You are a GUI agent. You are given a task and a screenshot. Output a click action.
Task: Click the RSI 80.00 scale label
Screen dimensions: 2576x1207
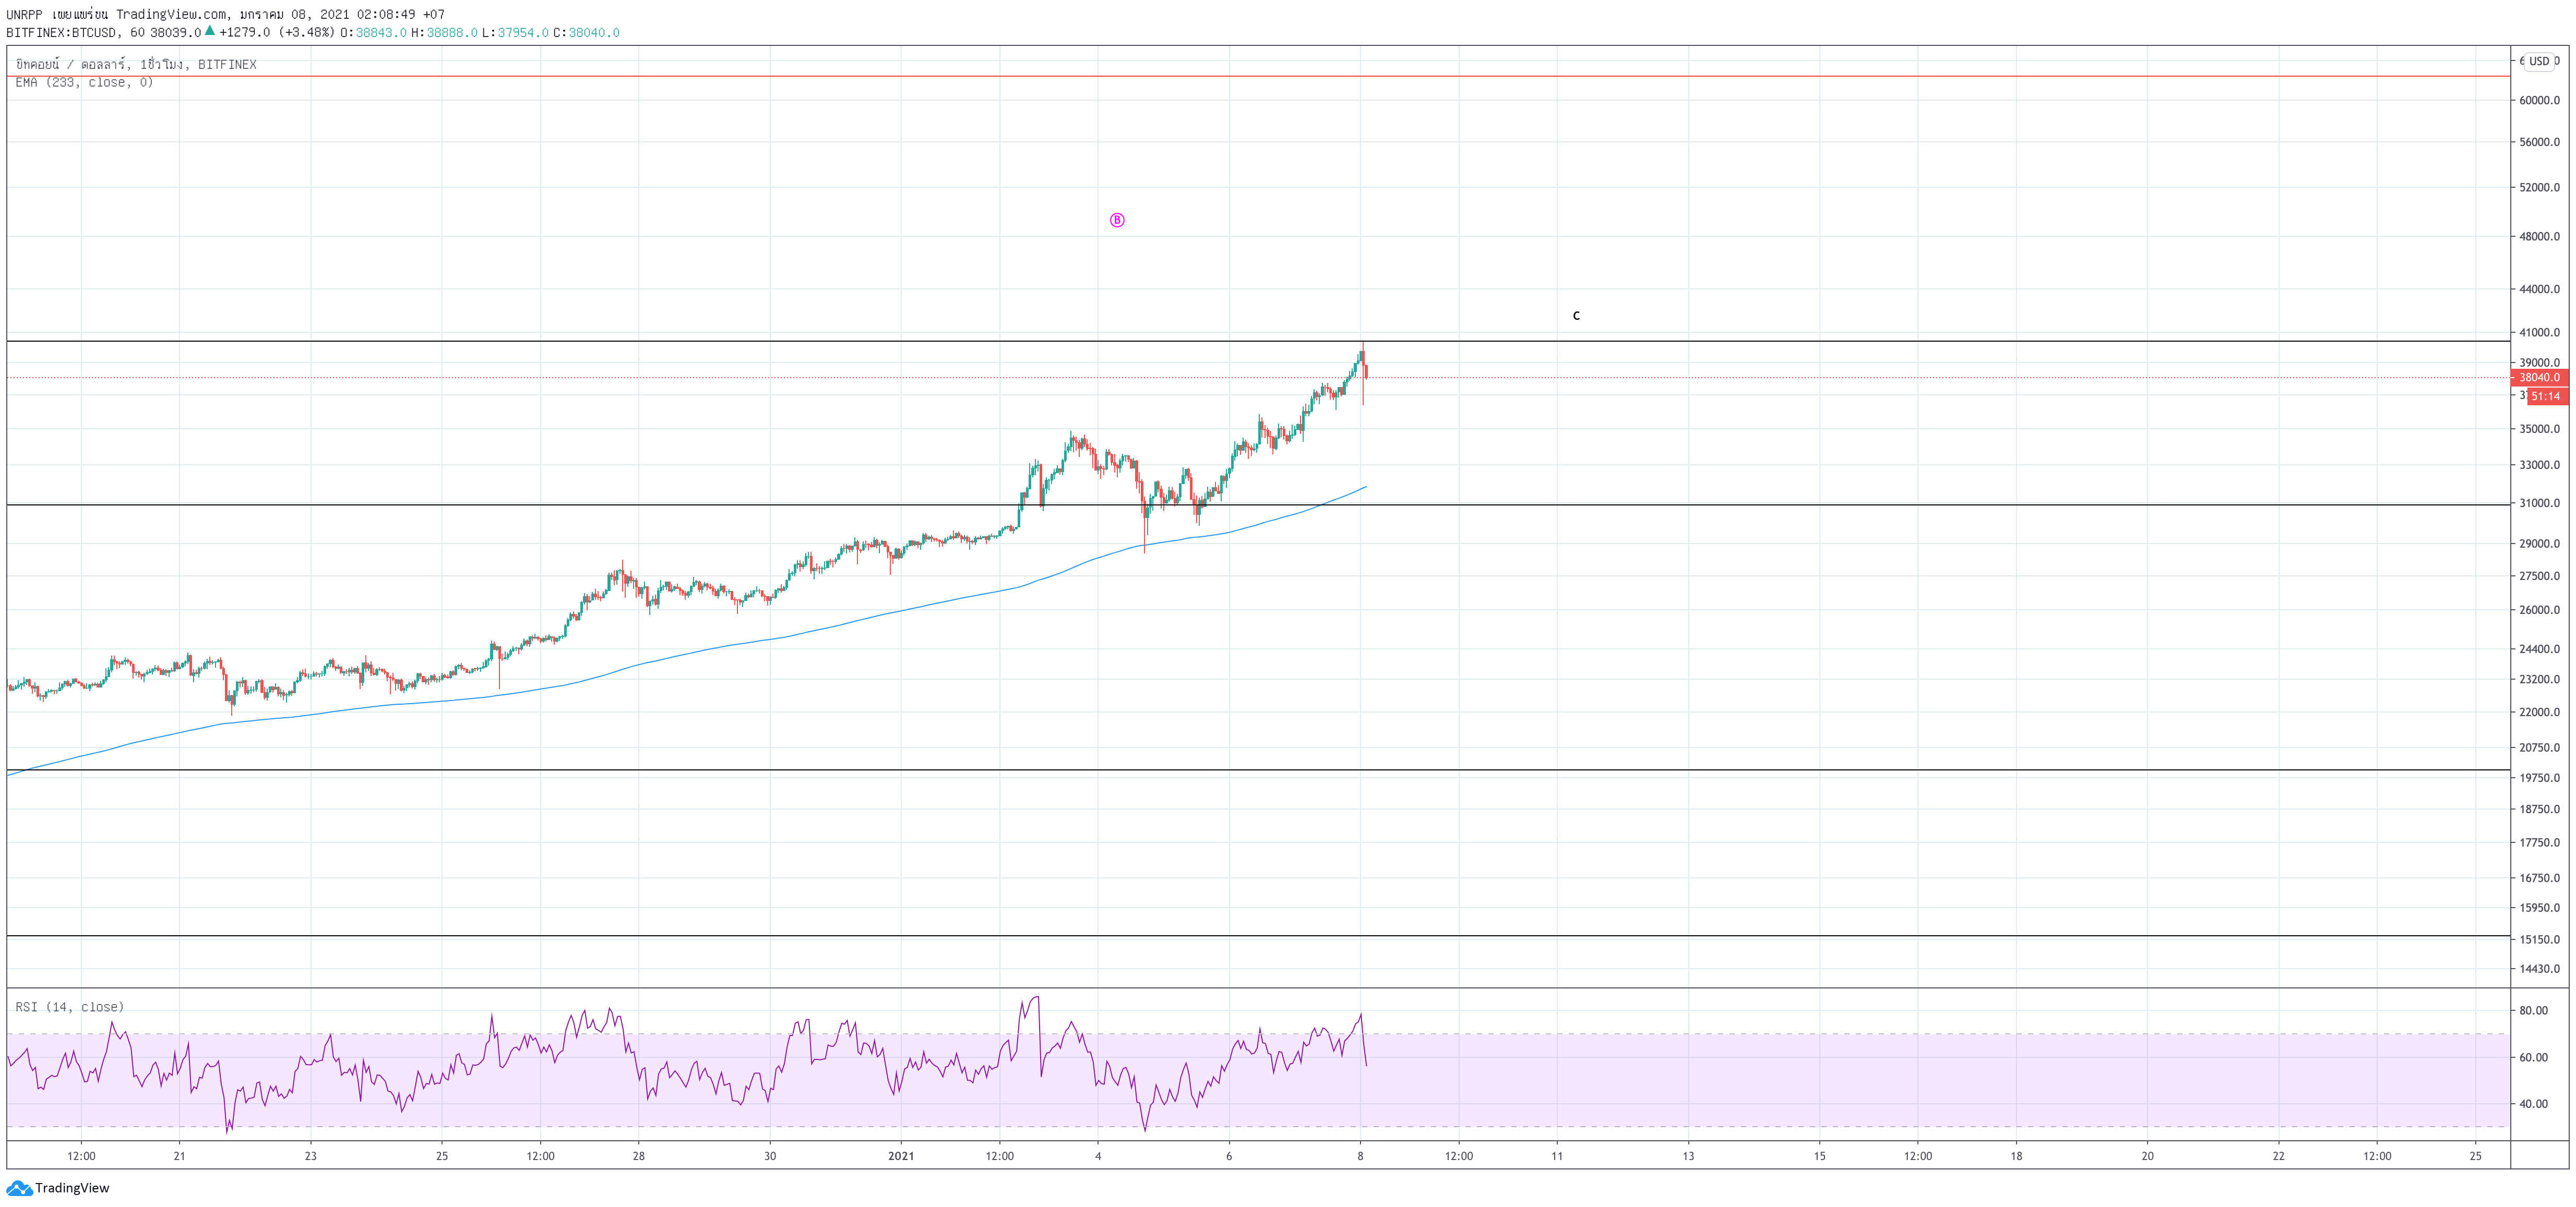[x=2533, y=1011]
